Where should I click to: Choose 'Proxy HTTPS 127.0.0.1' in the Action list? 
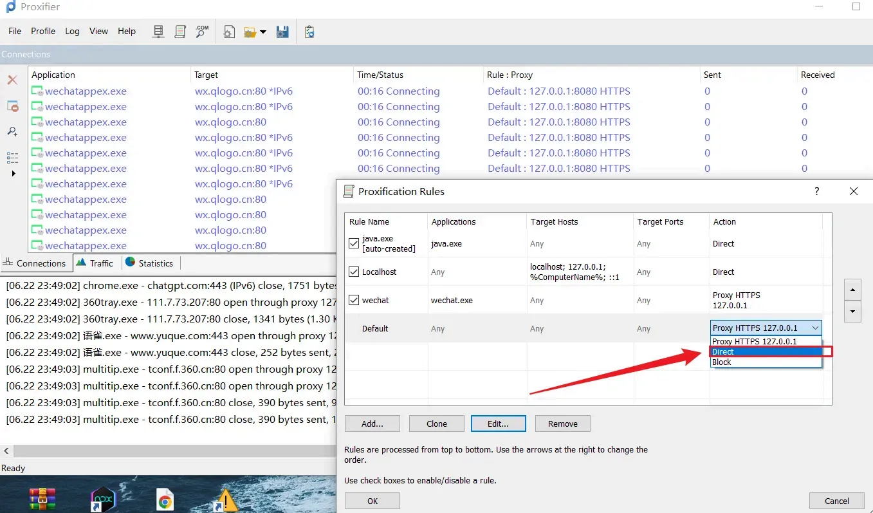pos(766,341)
